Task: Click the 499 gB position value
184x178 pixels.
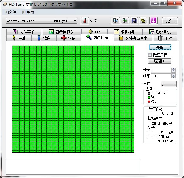Action: click(167, 132)
